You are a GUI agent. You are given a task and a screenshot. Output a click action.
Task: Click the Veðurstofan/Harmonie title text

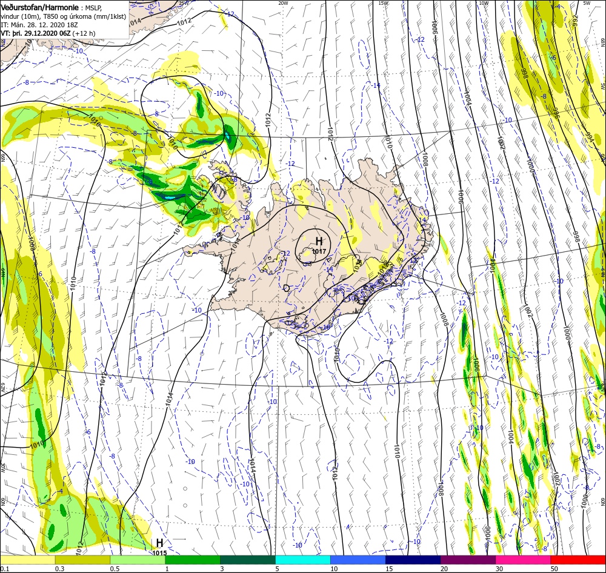click(x=40, y=7)
